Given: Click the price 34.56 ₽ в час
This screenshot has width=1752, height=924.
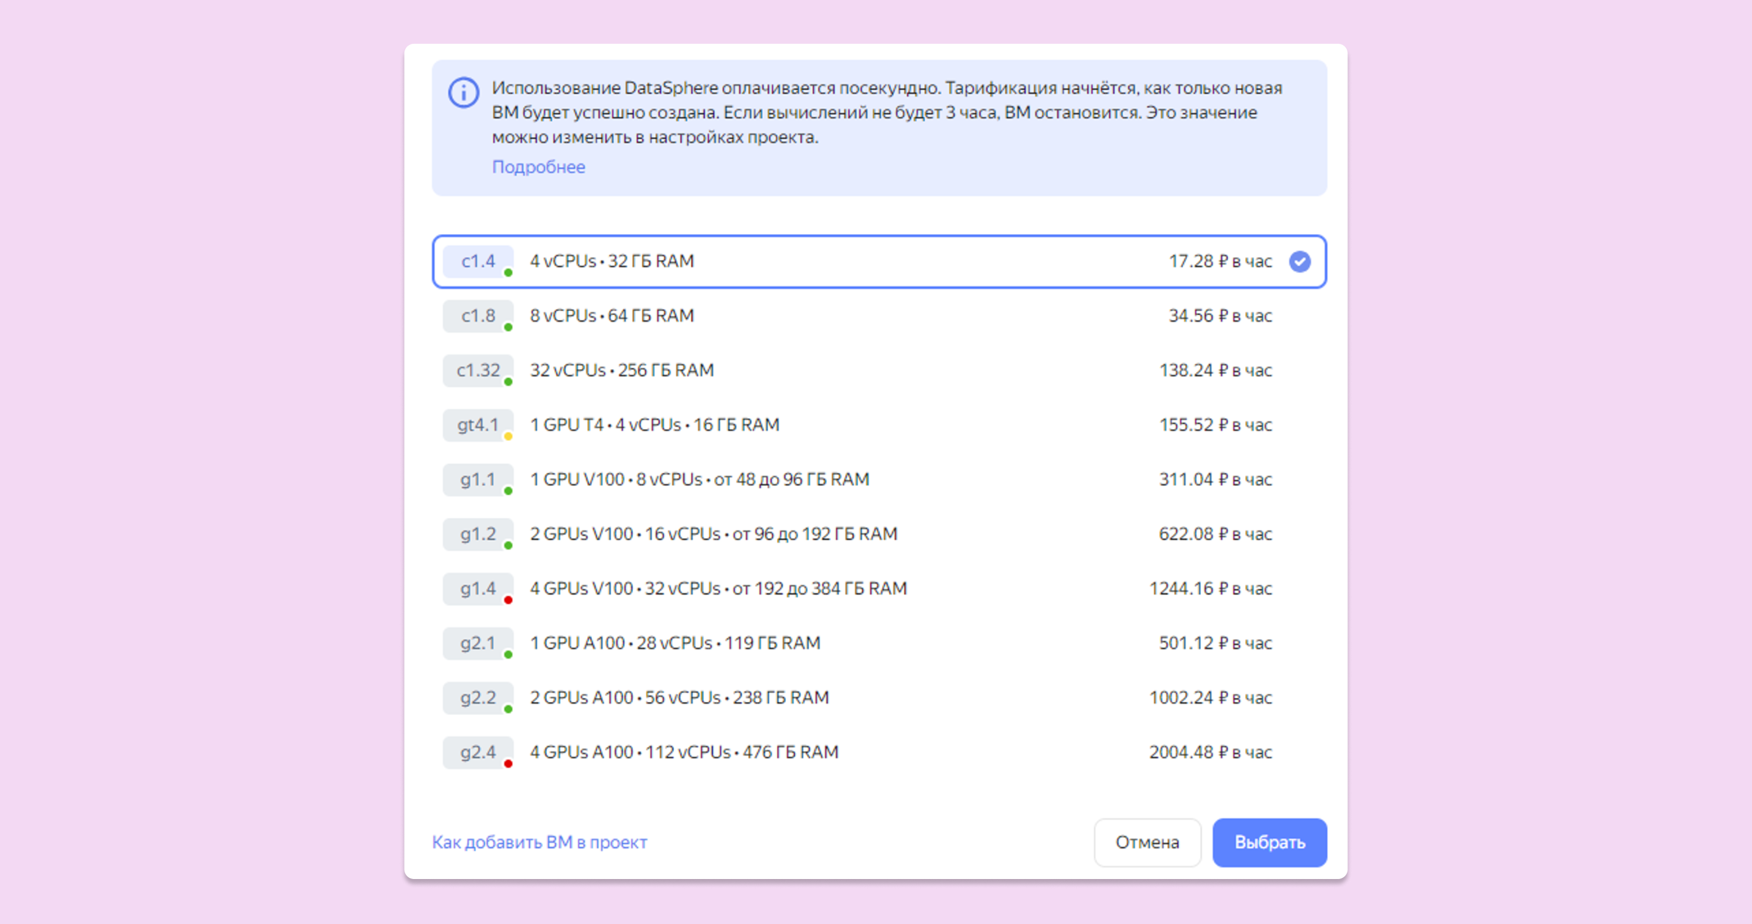Looking at the screenshot, I should pyautogui.click(x=1220, y=316).
